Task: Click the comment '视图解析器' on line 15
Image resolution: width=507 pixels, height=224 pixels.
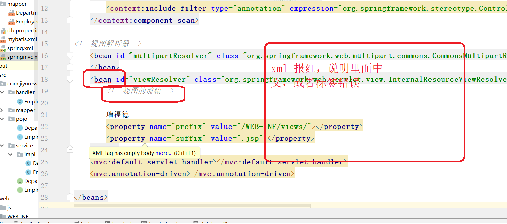Action: 108,44
